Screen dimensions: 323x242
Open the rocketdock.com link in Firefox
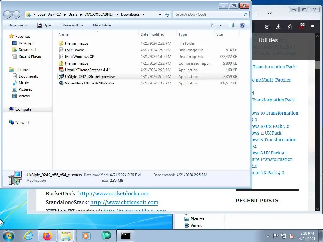tap(113, 194)
